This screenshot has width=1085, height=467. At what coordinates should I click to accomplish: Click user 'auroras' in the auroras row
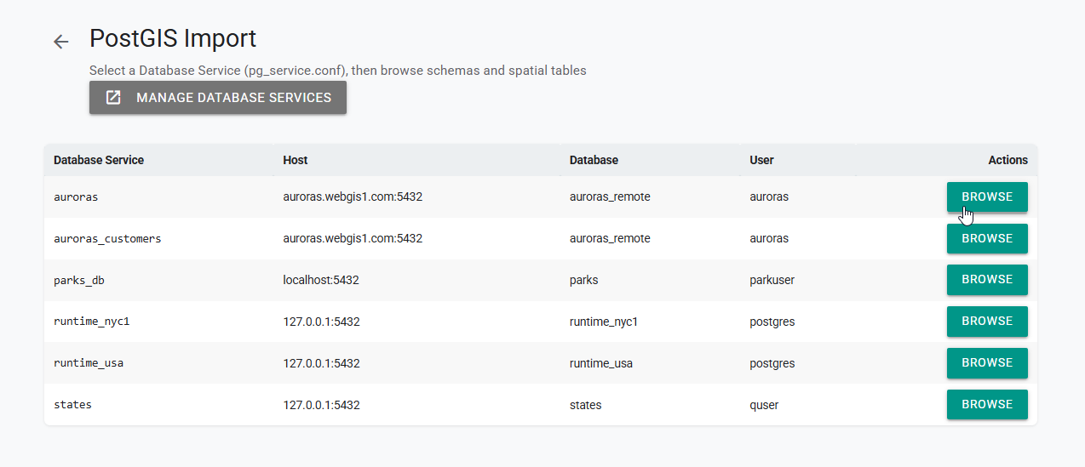click(769, 196)
